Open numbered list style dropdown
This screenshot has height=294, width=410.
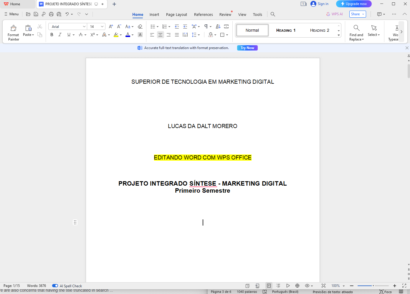coord(169,26)
